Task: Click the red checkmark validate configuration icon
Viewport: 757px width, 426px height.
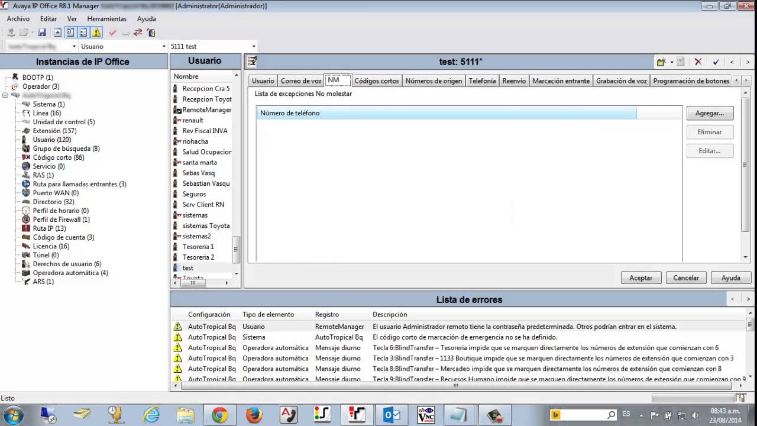Action: click(112, 33)
